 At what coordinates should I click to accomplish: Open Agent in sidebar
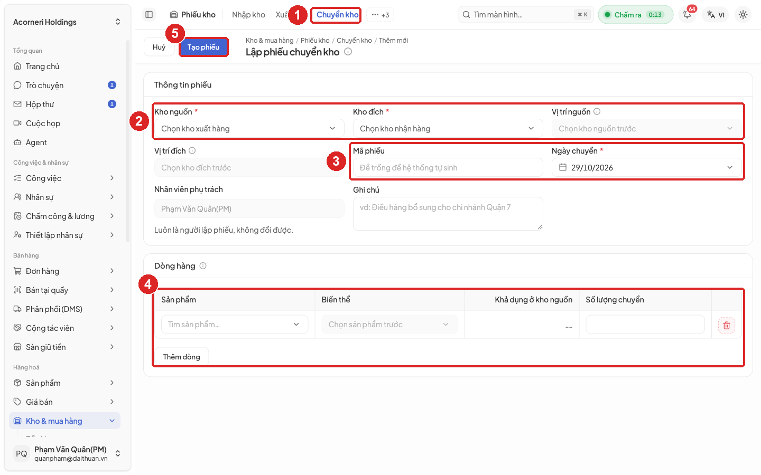pyautogui.click(x=65, y=142)
